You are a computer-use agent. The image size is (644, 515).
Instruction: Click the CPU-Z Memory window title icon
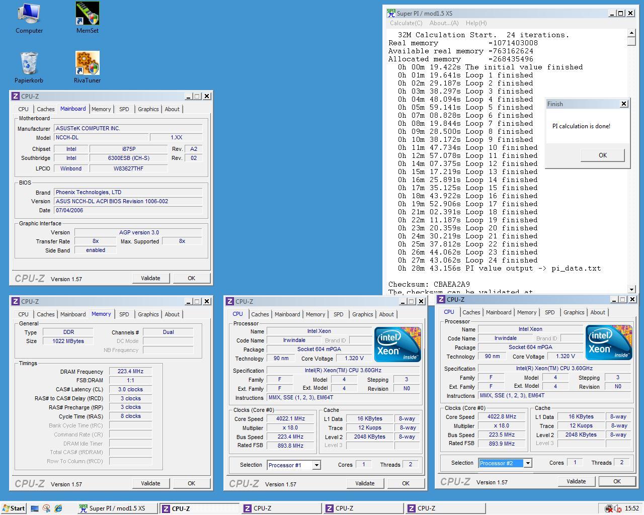16,301
